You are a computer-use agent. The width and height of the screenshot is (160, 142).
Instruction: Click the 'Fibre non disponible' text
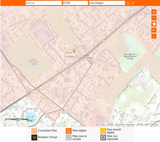[x=112, y=137]
